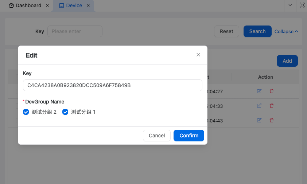Select the Device tab

point(71,6)
